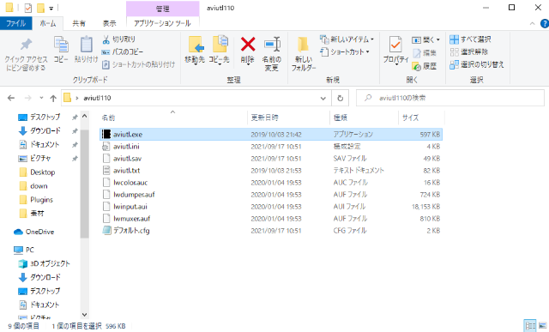Switch to View (表示) tab

tap(109, 23)
